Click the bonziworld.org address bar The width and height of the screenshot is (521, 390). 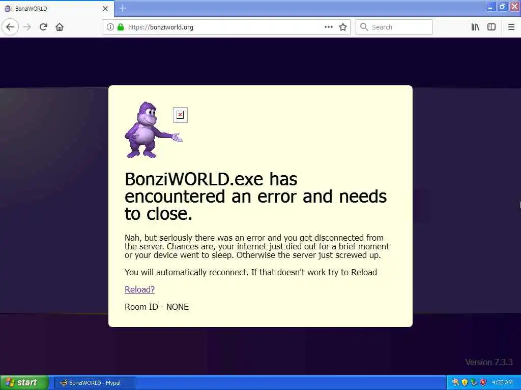226,27
